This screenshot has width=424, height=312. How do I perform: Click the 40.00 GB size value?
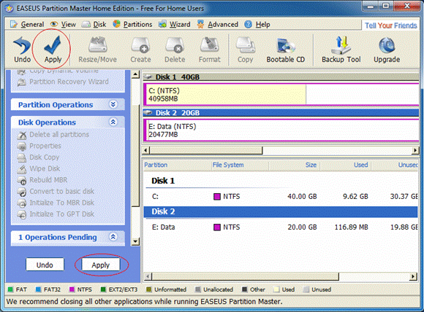(x=302, y=196)
